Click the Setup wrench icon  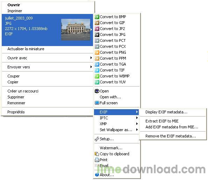(97, 139)
